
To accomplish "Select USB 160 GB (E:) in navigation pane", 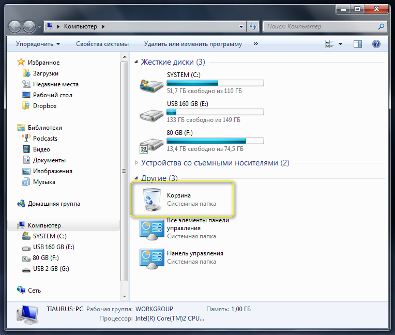I will pyautogui.click(x=54, y=247).
